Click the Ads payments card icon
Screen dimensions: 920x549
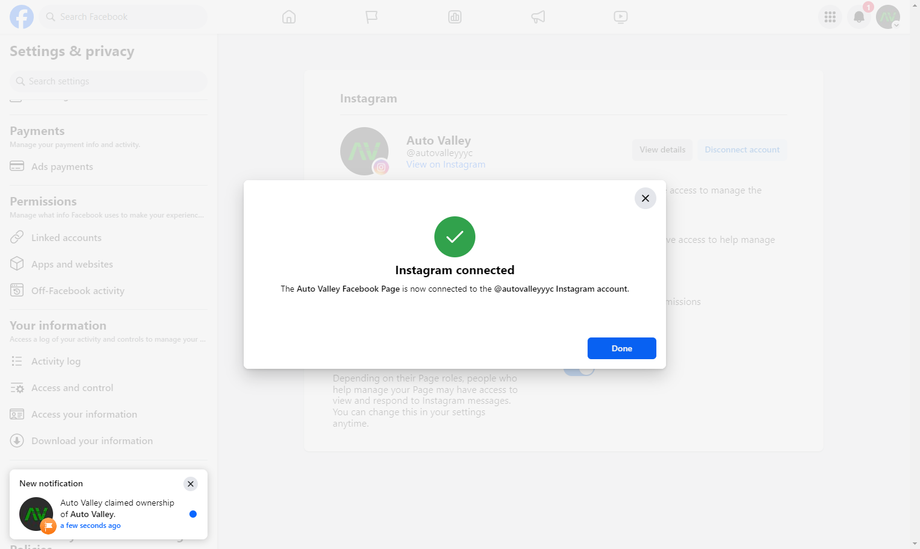click(x=17, y=166)
